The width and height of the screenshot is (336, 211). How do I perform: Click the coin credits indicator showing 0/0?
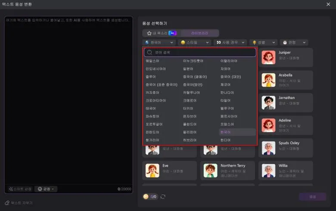tap(150, 197)
